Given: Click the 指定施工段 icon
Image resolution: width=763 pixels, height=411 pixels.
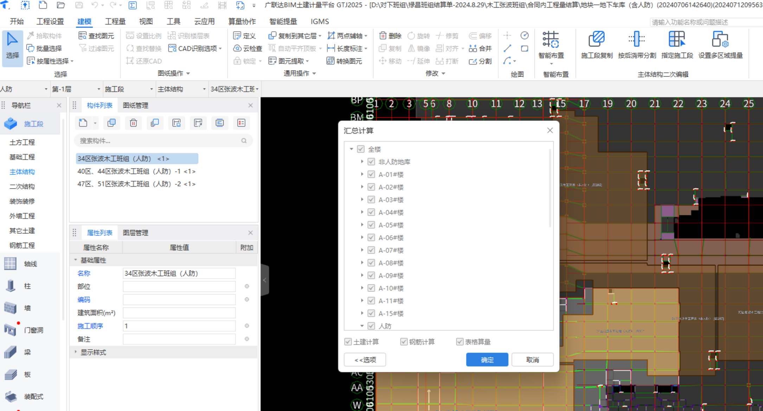Looking at the screenshot, I should [x=677, y=39].
